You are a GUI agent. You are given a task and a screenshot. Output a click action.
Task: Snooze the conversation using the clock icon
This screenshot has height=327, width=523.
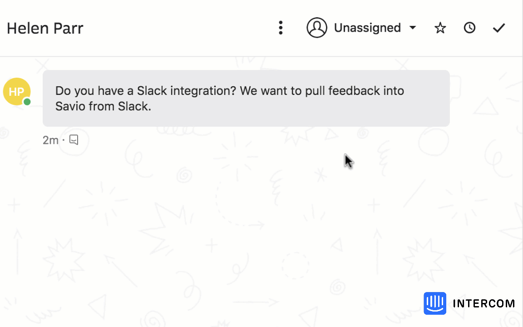pos(469,28)
